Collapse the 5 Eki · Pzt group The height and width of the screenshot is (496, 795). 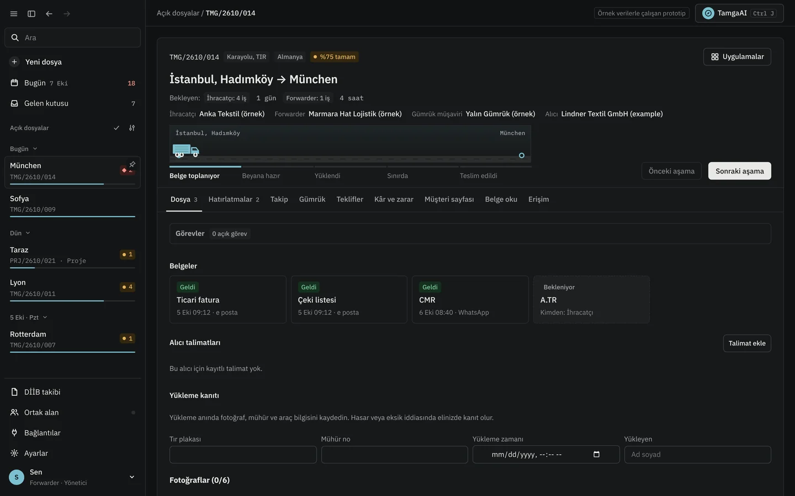pos(29,317)
